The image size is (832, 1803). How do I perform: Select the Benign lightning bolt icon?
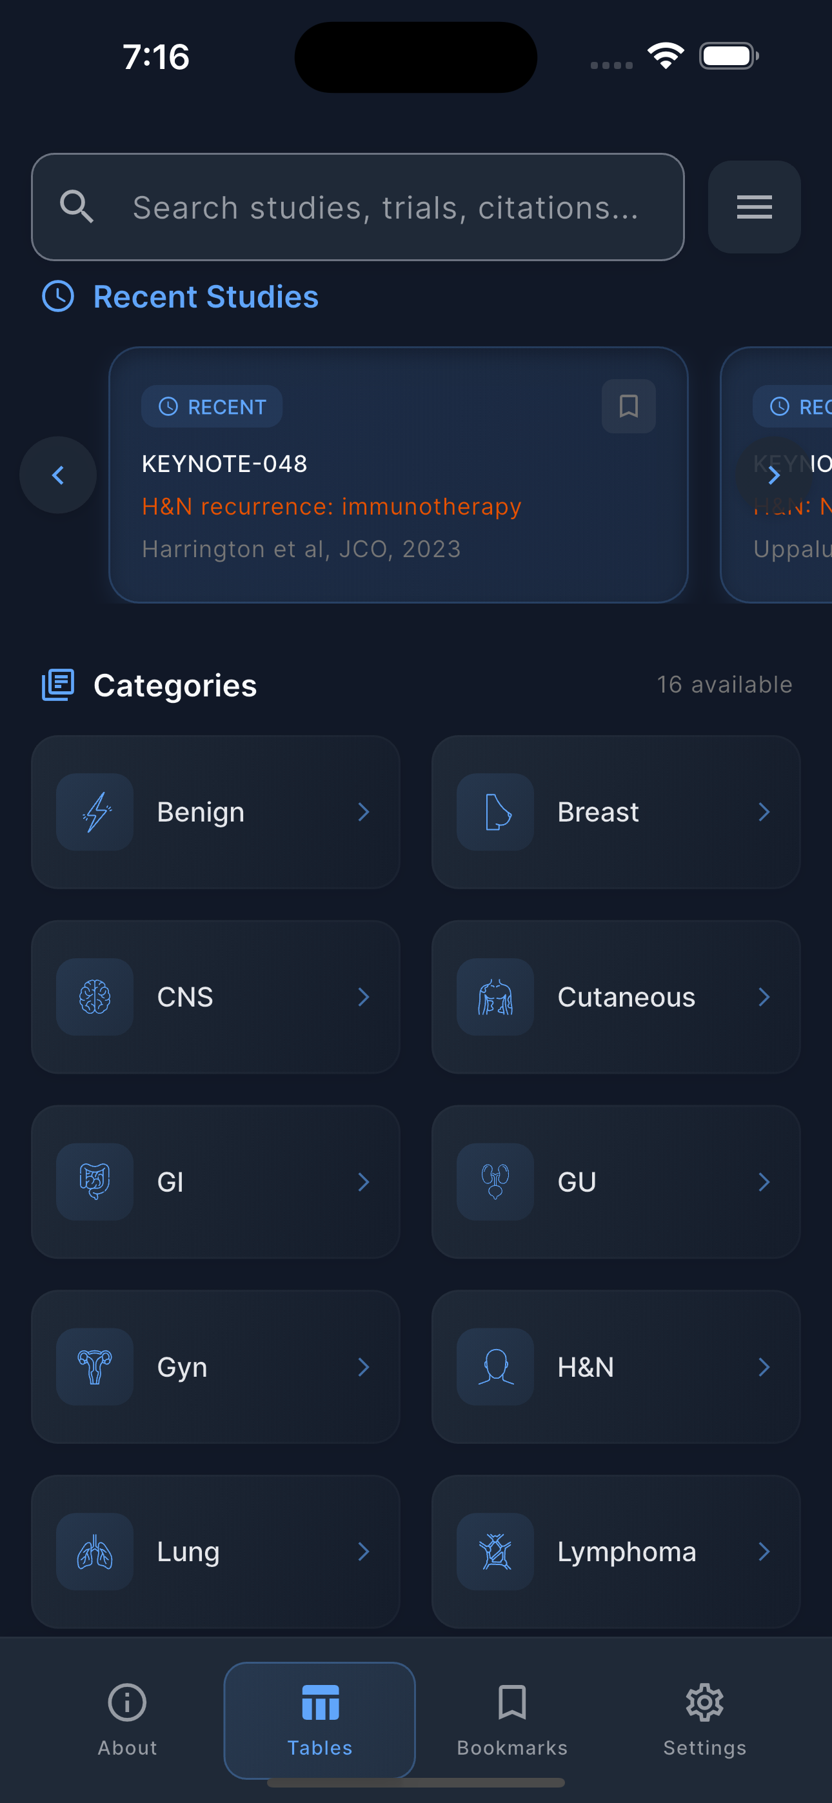tap(94, 812)
